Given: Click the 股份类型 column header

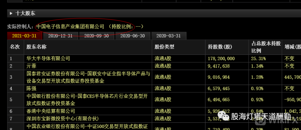Looking at the screenshot, I should click(x=164, y=47).
